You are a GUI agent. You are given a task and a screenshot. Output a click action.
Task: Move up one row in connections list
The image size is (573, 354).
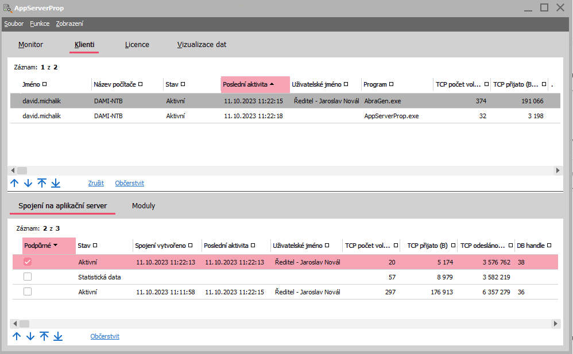(x=17, y=336)
